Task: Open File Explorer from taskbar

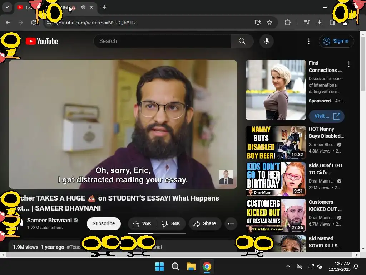Action: (x=191, y=266)
